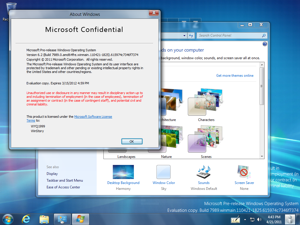
Task: Open Screen Saver settings icon
Action: [244, 172]
